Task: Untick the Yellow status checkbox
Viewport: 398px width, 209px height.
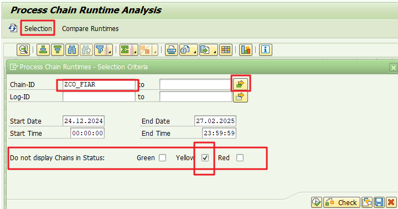Action: [205, 157]
